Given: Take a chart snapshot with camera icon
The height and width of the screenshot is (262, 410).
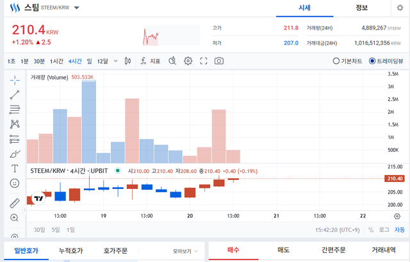Looking at the screenshot, I should (219, 61).
